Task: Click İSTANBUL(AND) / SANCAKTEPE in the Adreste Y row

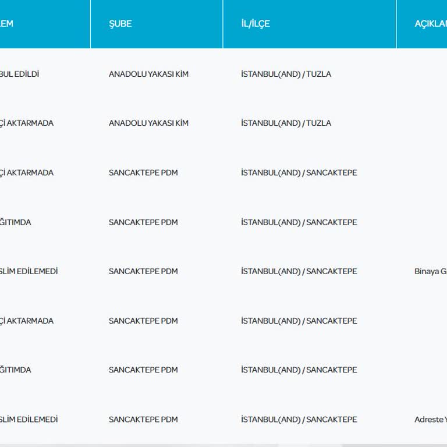Action: (299, 420)
